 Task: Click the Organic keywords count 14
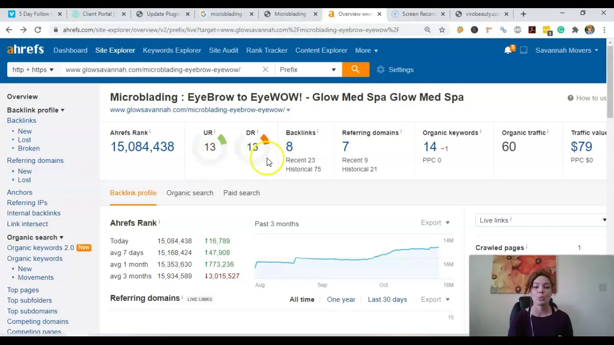[x=430, y=147]
